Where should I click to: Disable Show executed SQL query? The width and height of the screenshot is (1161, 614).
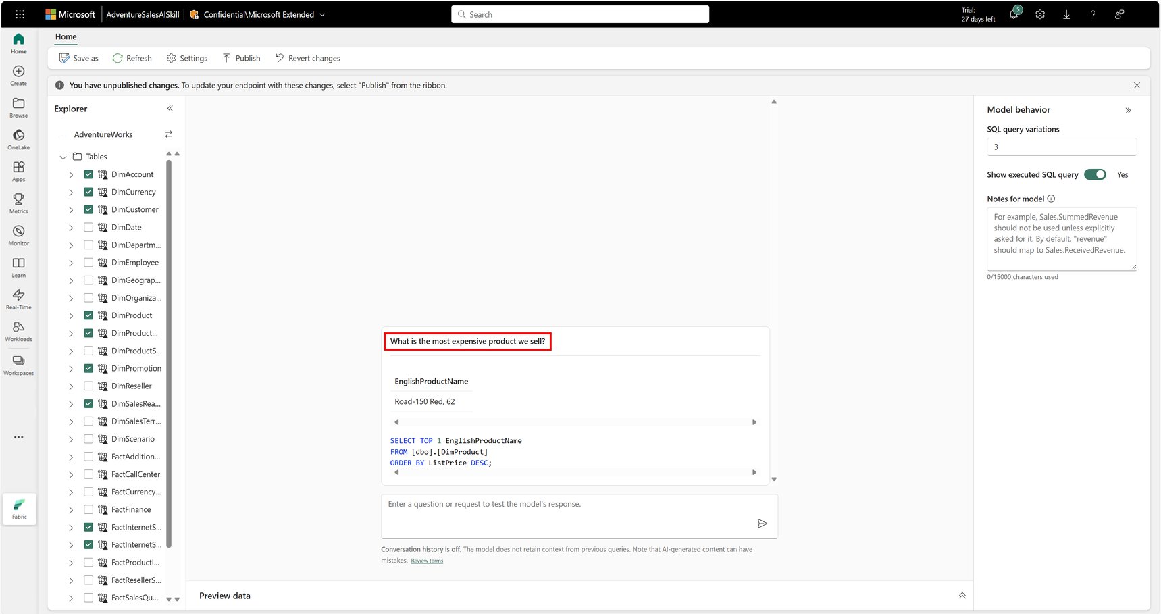(1095, 174)
